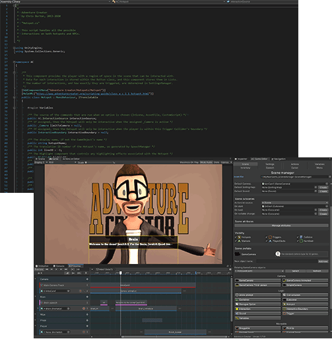Open the Settings tab in AC Game Editor
The height and width of the screenshot is (341, 332).
tap(270, 164)
